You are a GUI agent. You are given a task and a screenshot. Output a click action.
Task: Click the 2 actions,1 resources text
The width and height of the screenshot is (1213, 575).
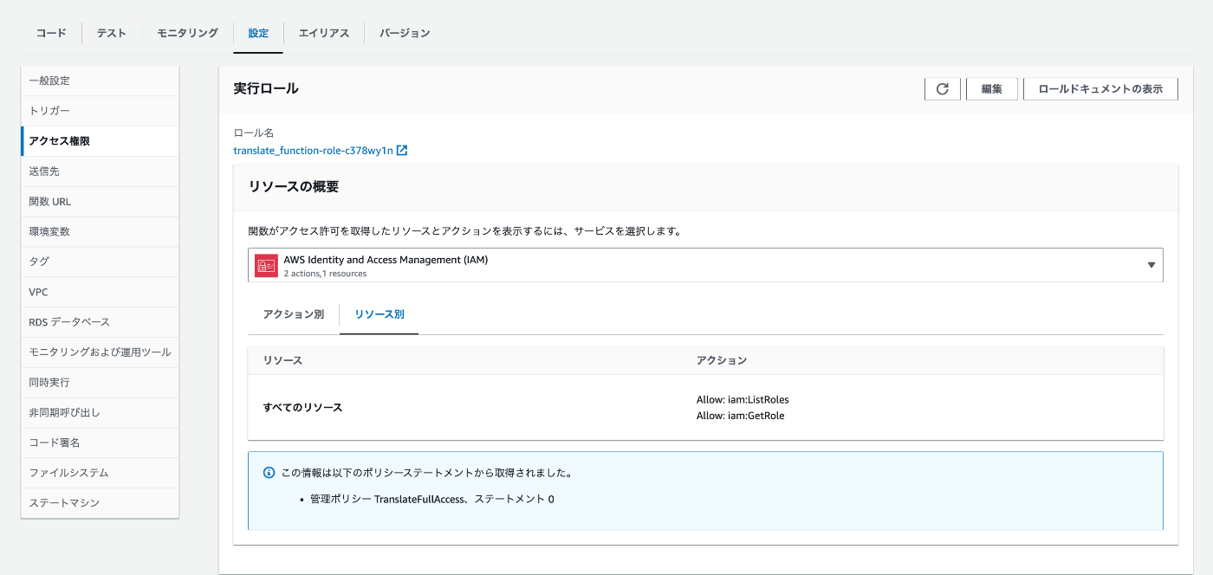point(325,274)
